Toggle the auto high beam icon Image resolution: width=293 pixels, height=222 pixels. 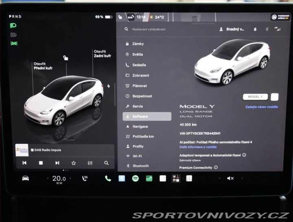13,35
